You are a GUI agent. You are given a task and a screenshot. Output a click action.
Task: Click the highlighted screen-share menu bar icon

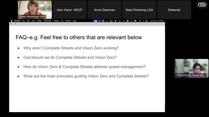pyautogui.click(x=95, y=21)
